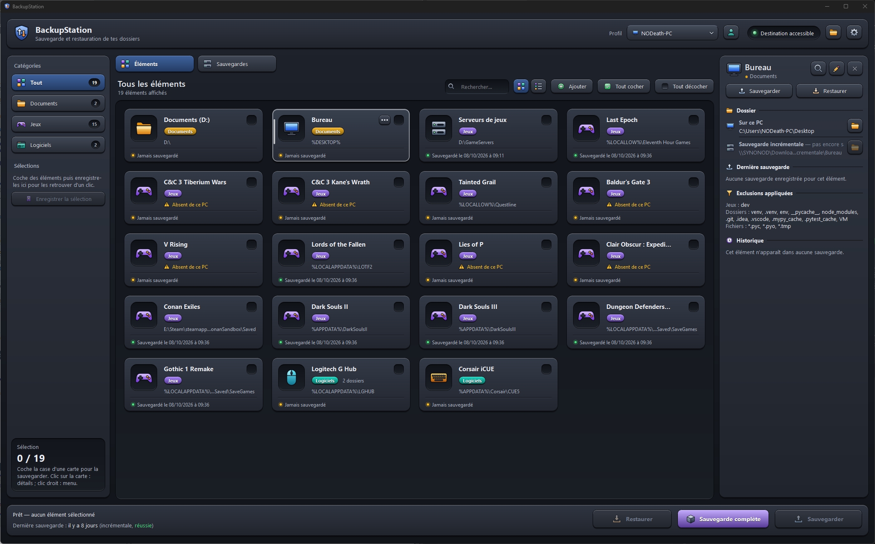Click the Rechercher search field
Viewport: 875px width, 544px height.
[477, 87]
